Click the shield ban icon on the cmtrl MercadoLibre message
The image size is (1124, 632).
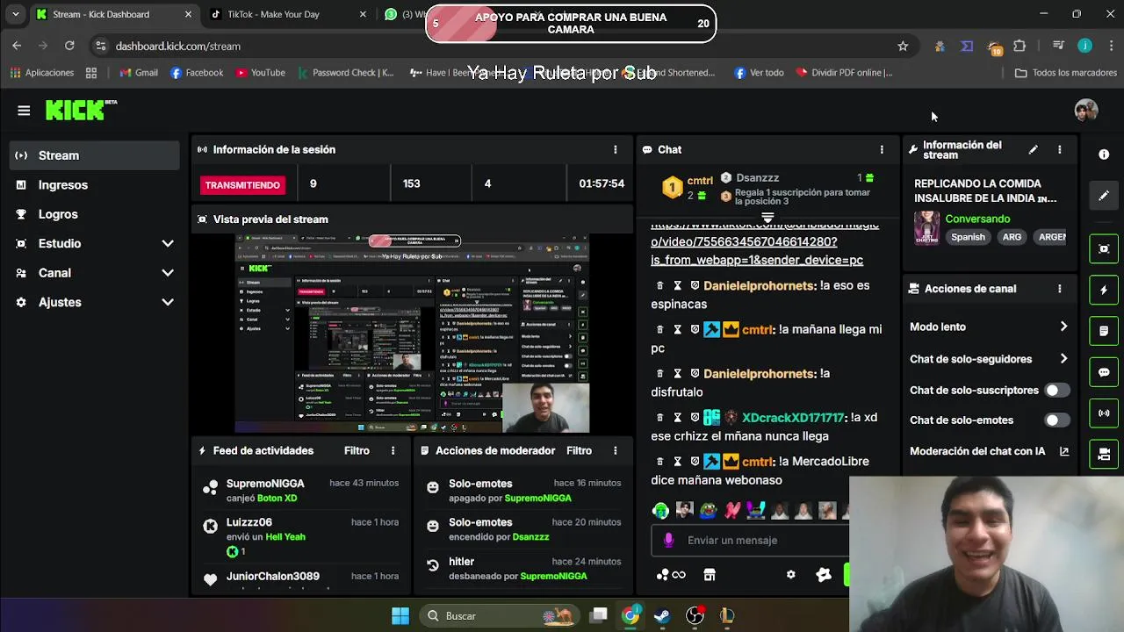tap(695, 462)
